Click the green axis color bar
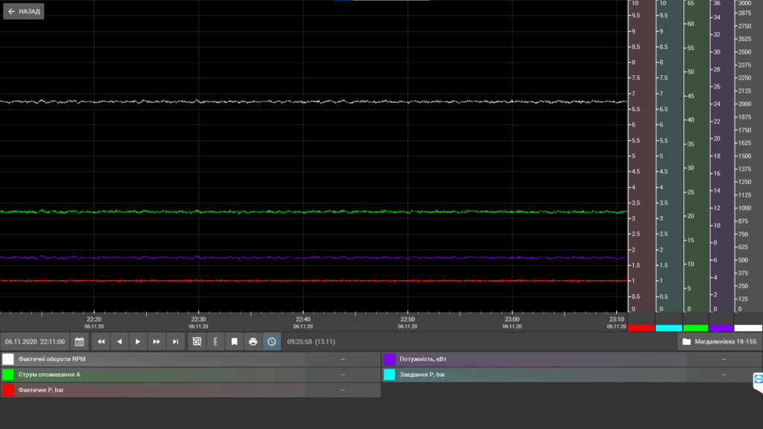This screenshot has height=429, width=763. [696, 328]
